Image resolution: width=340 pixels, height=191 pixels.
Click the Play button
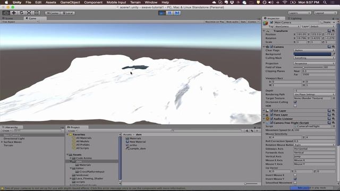(x=161, y=13)
